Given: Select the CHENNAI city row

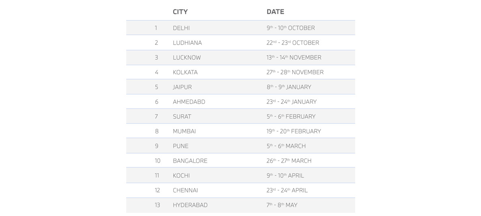Looking at the screenshot, I should (240, 190).
